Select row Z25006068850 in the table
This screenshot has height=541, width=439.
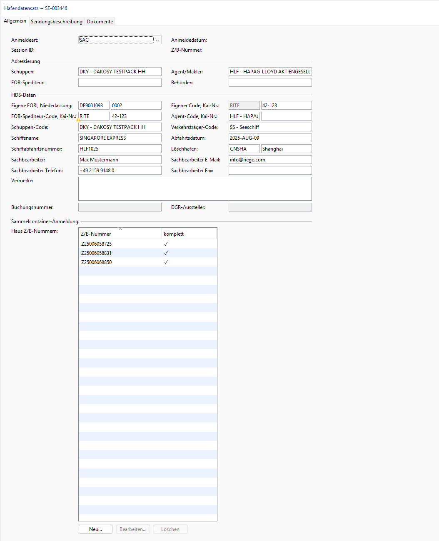148,262
